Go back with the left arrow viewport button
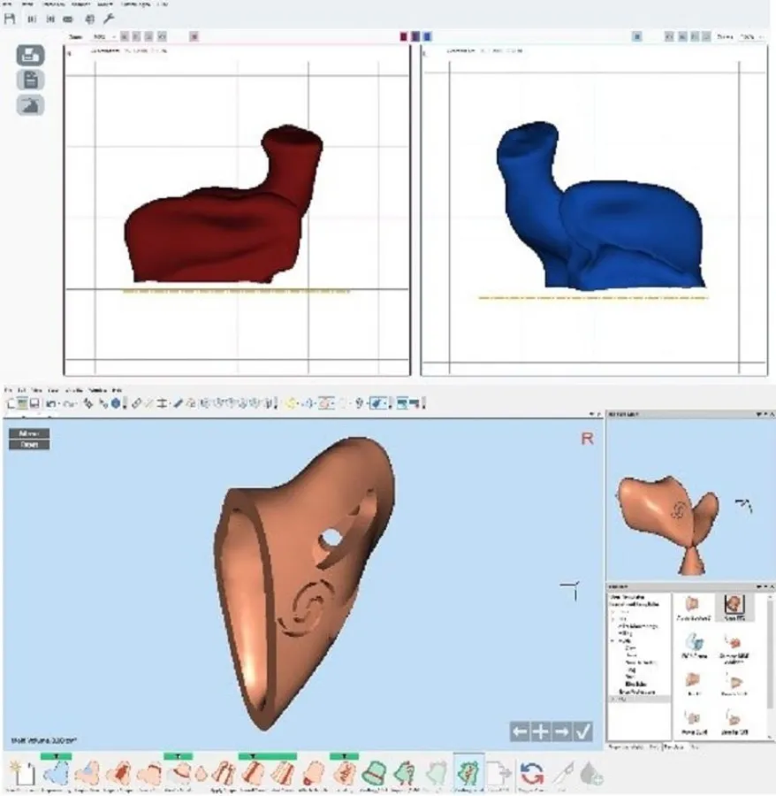The width and height of the screenshot is (776, 796). click(x=520, y=731)
